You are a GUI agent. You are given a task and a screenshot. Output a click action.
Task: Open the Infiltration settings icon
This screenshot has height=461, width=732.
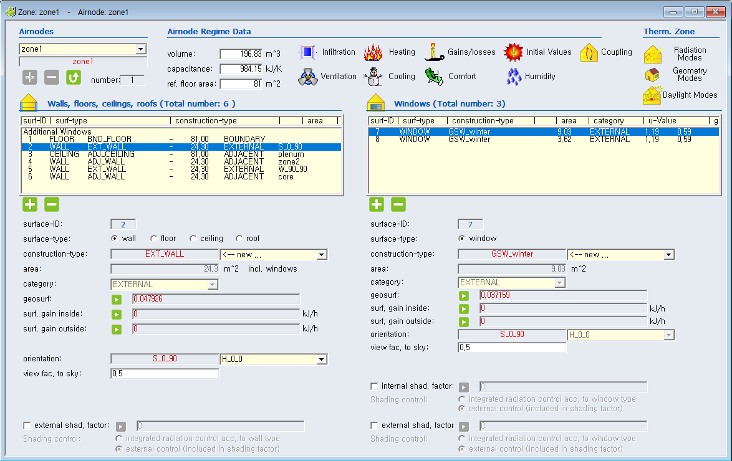point(308,52)
